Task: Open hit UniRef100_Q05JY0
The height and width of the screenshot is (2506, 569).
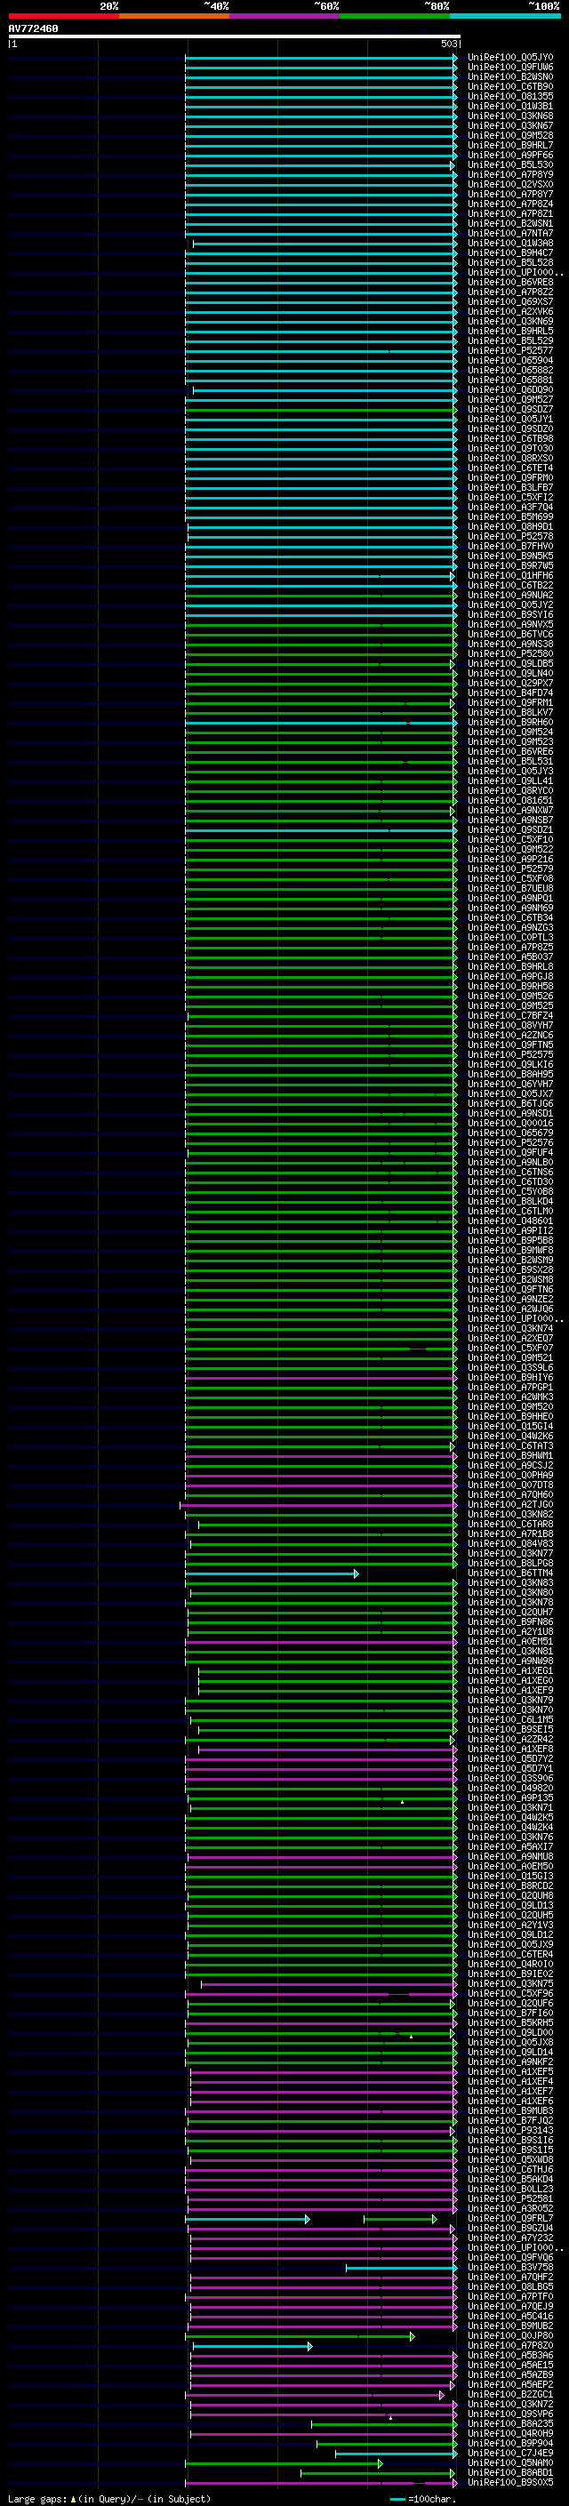Action: tap(509, 58)
